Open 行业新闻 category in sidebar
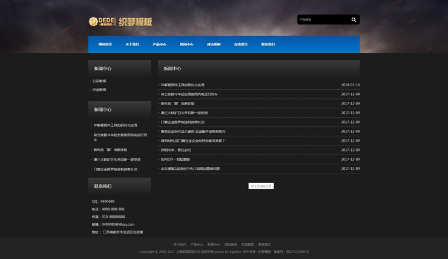The height and width of the screenshot is (259, 448). point(99,90)
